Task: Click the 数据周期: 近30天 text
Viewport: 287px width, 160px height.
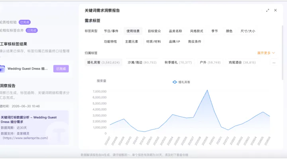Action: point(14,128)
